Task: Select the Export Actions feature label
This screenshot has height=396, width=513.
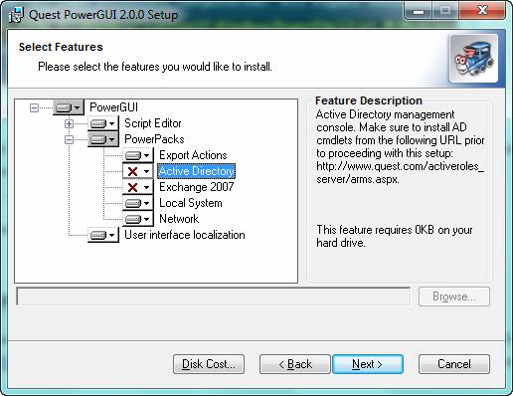Action: point(193,155)
